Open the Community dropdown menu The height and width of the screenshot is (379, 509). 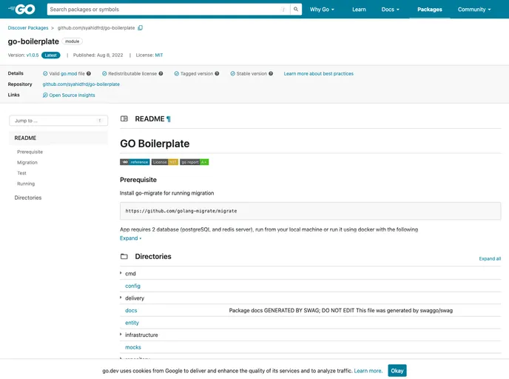coord(474,10)
